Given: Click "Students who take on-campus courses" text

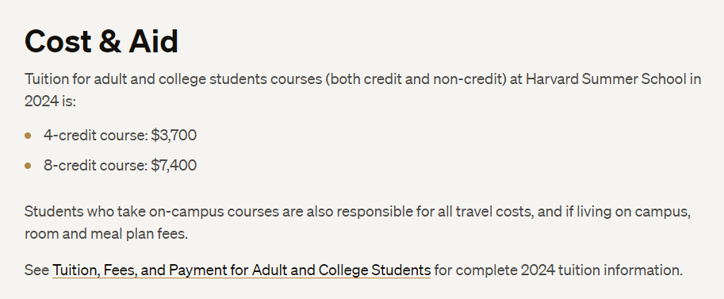Looking at the screenshot, I should pyautogui.click(x=151, y=212).
